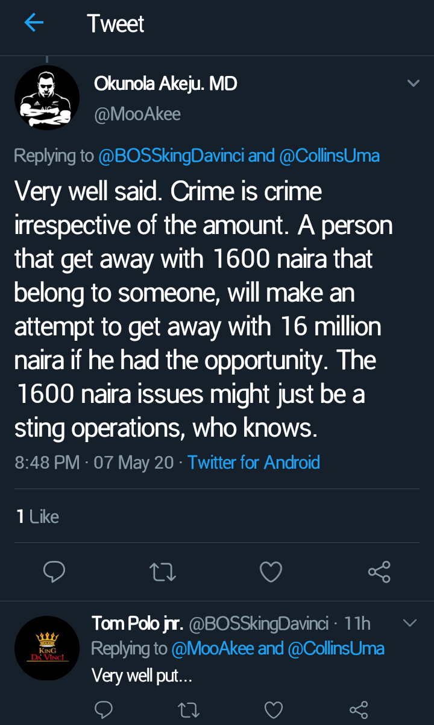Tap the back arrow in the header
This screenshot has width=434, height=725.
(x=34, y=24)
